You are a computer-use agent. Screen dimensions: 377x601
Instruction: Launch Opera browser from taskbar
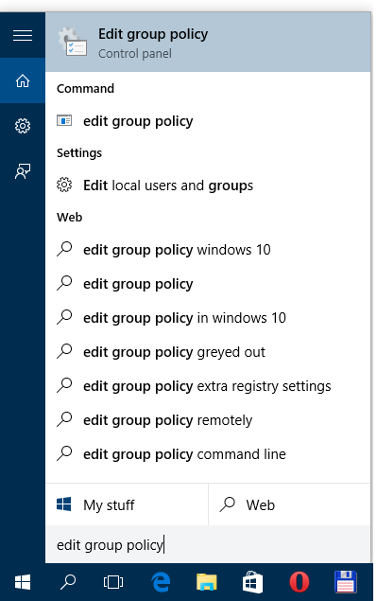[300, 582]
